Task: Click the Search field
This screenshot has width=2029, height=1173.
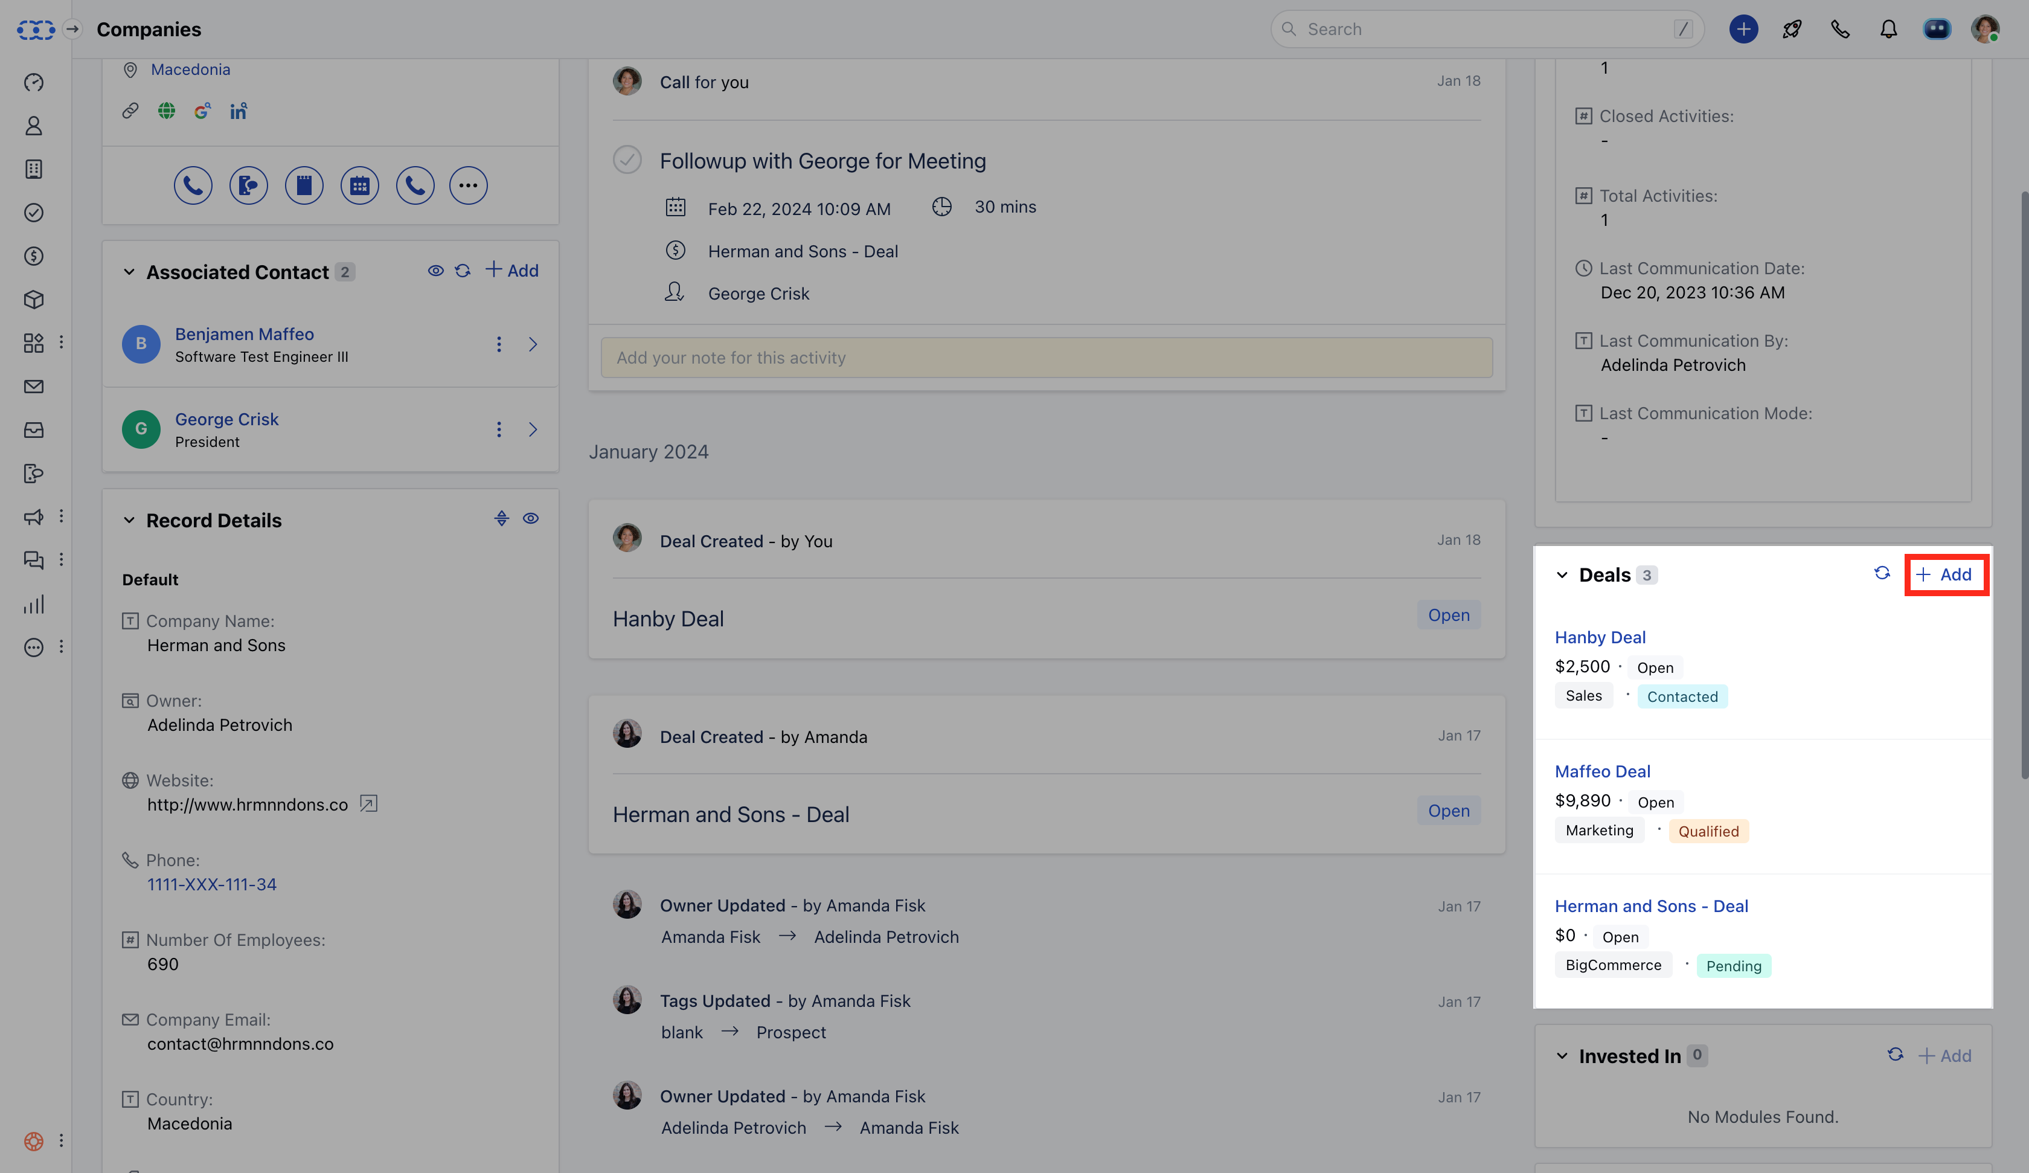Action: click(1486, 29)
